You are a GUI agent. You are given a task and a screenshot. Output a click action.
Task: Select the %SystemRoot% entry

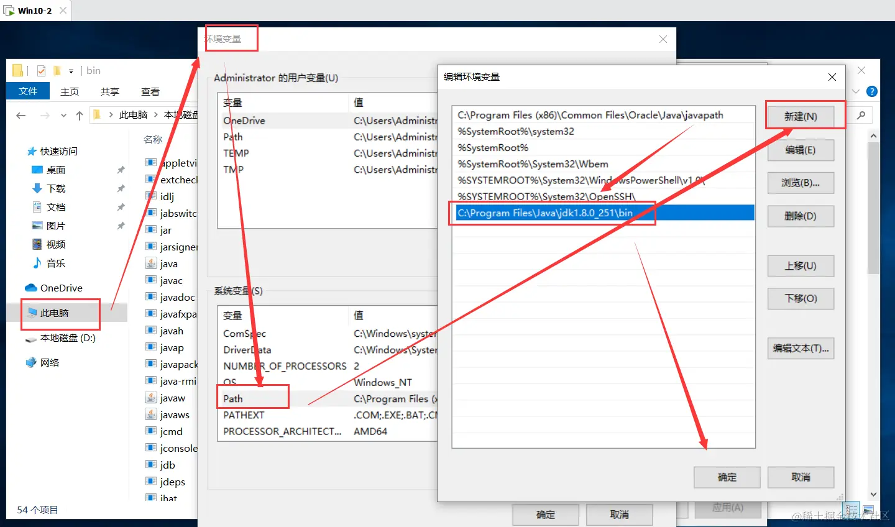pyautogui.click(x=603, y=147)
